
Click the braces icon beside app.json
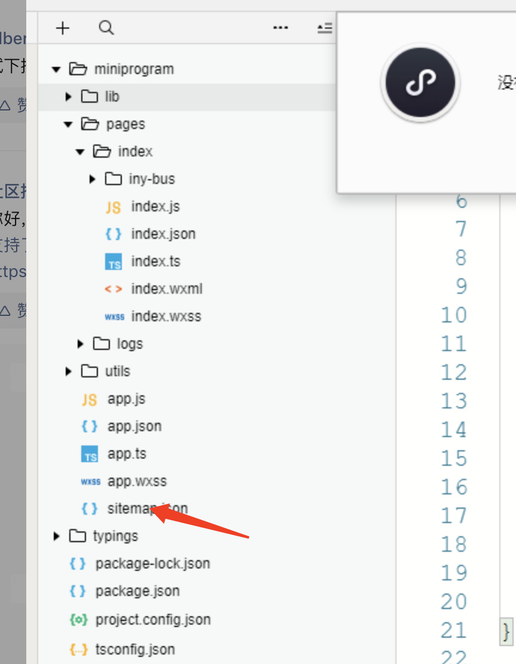coord(90,426)
